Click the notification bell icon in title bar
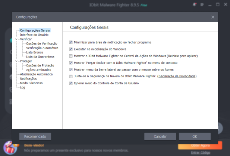This screenshot has width=230, height=156. tap(195, 5)
